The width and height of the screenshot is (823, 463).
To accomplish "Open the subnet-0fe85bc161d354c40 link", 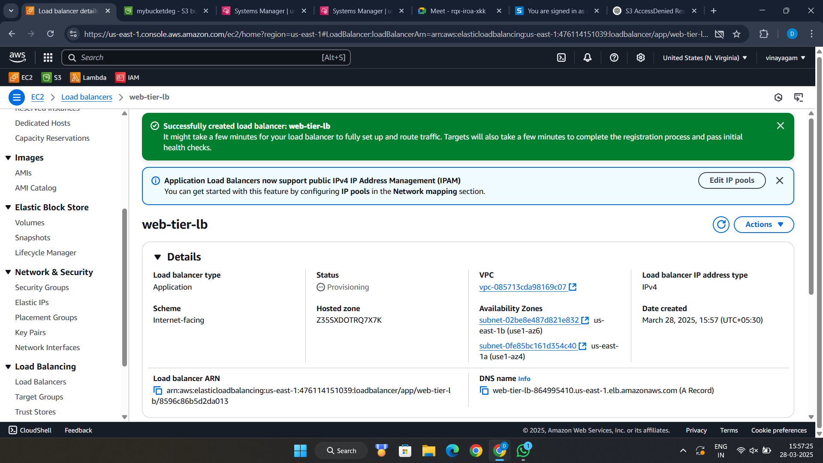I will pyautogui.click(x=528, y=346).
